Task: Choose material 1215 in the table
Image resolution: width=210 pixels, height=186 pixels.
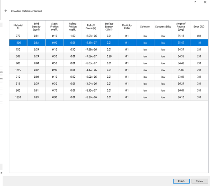Action: [18, 70]
